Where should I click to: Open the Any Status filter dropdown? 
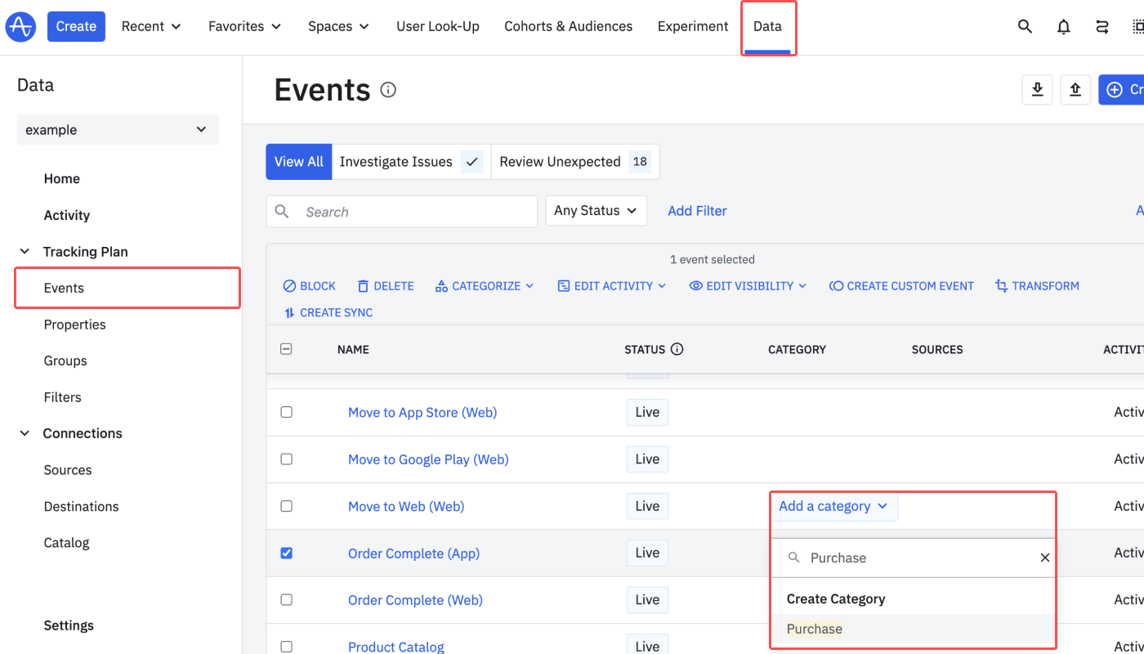tap(596, 211)
